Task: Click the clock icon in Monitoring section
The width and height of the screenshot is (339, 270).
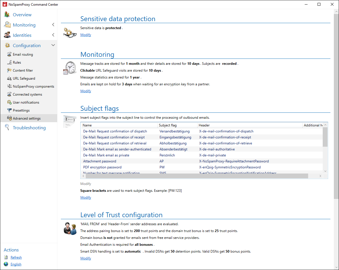Action: coord(70,68)
